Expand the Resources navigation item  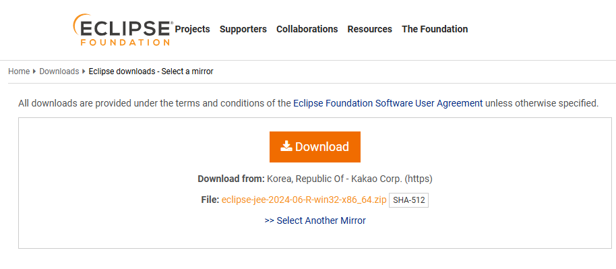370,29
